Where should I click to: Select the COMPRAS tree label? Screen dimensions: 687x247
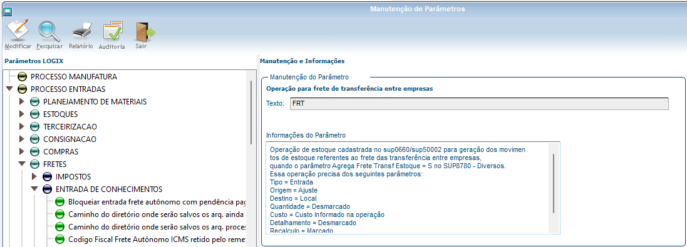61,152
